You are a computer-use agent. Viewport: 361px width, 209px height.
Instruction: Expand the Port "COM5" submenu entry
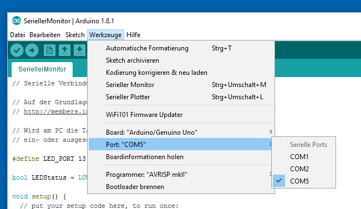[180, 144]
